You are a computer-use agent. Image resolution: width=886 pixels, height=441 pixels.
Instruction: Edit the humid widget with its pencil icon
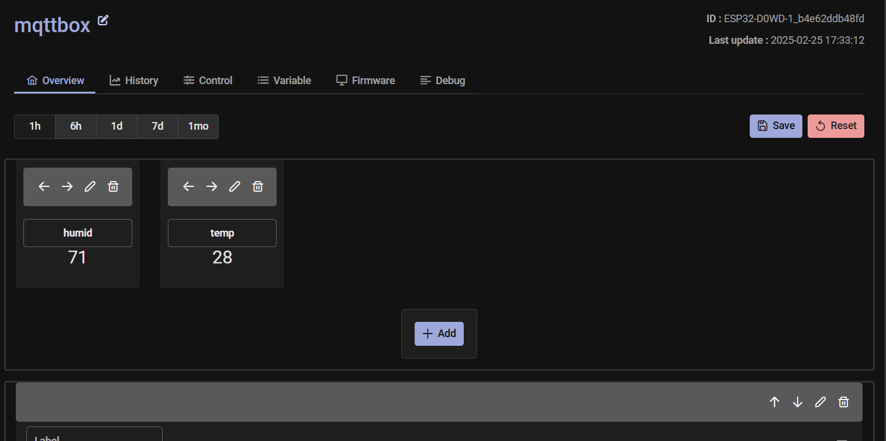pos(89,186)
